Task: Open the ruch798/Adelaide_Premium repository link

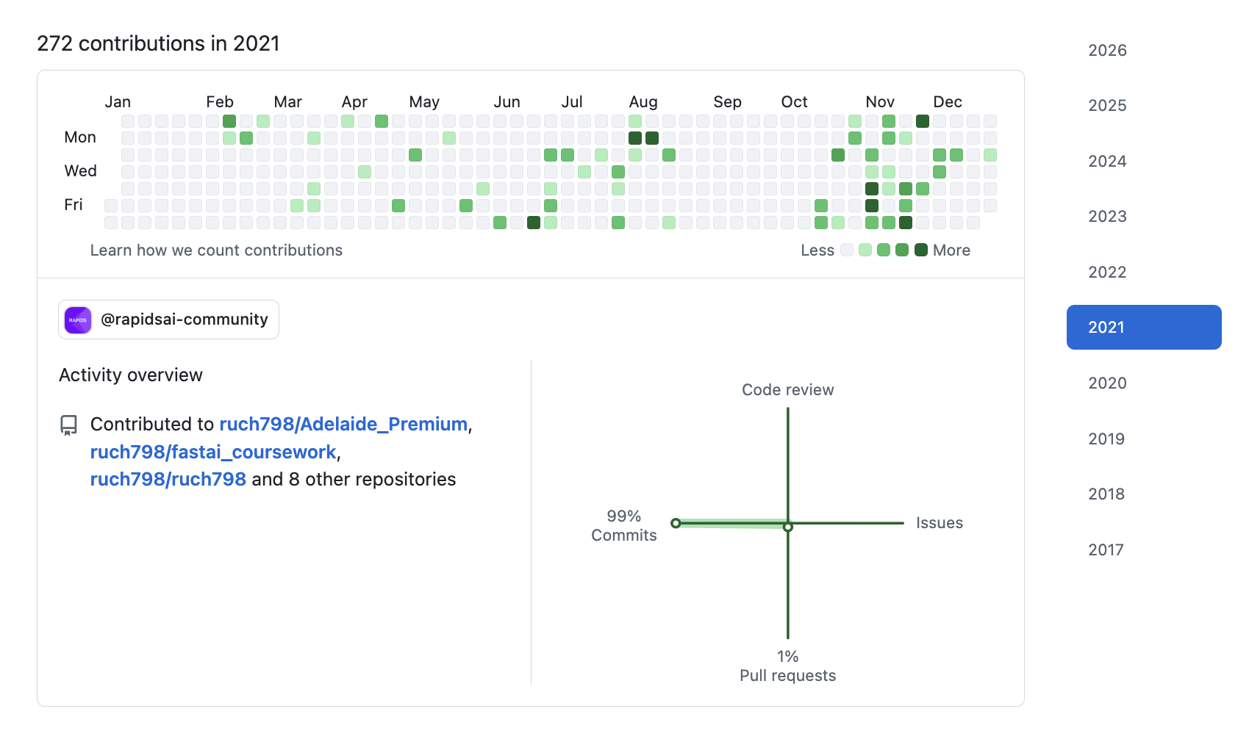Action: 343,425
